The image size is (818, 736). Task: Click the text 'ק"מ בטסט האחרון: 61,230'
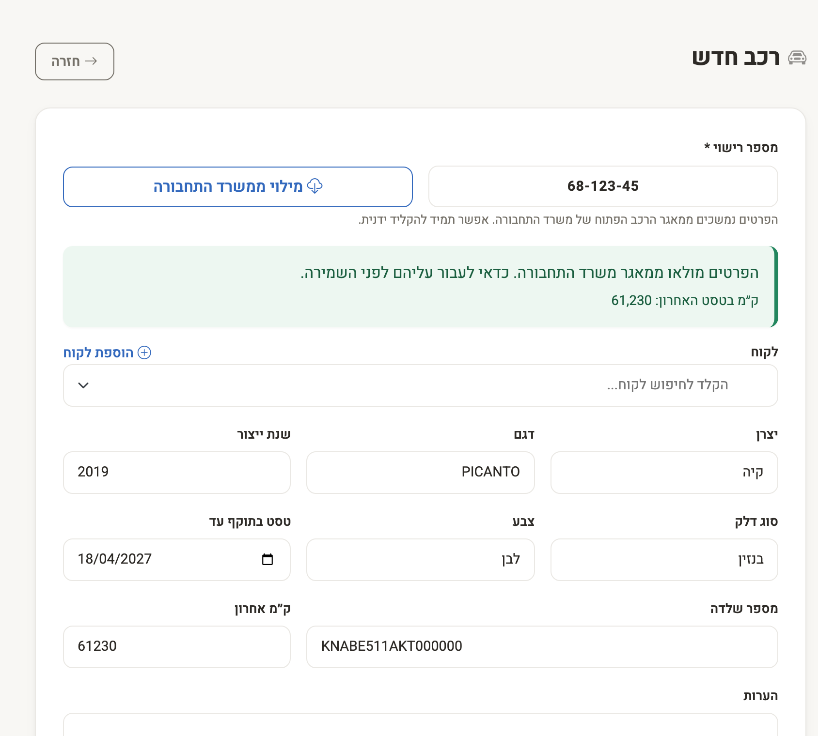click(x=685, y=301)
